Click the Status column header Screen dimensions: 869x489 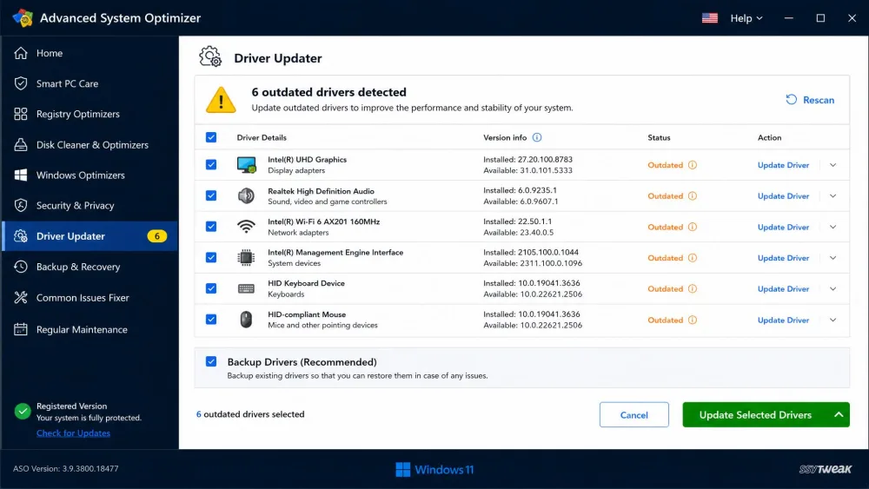(x=659, y=137)
